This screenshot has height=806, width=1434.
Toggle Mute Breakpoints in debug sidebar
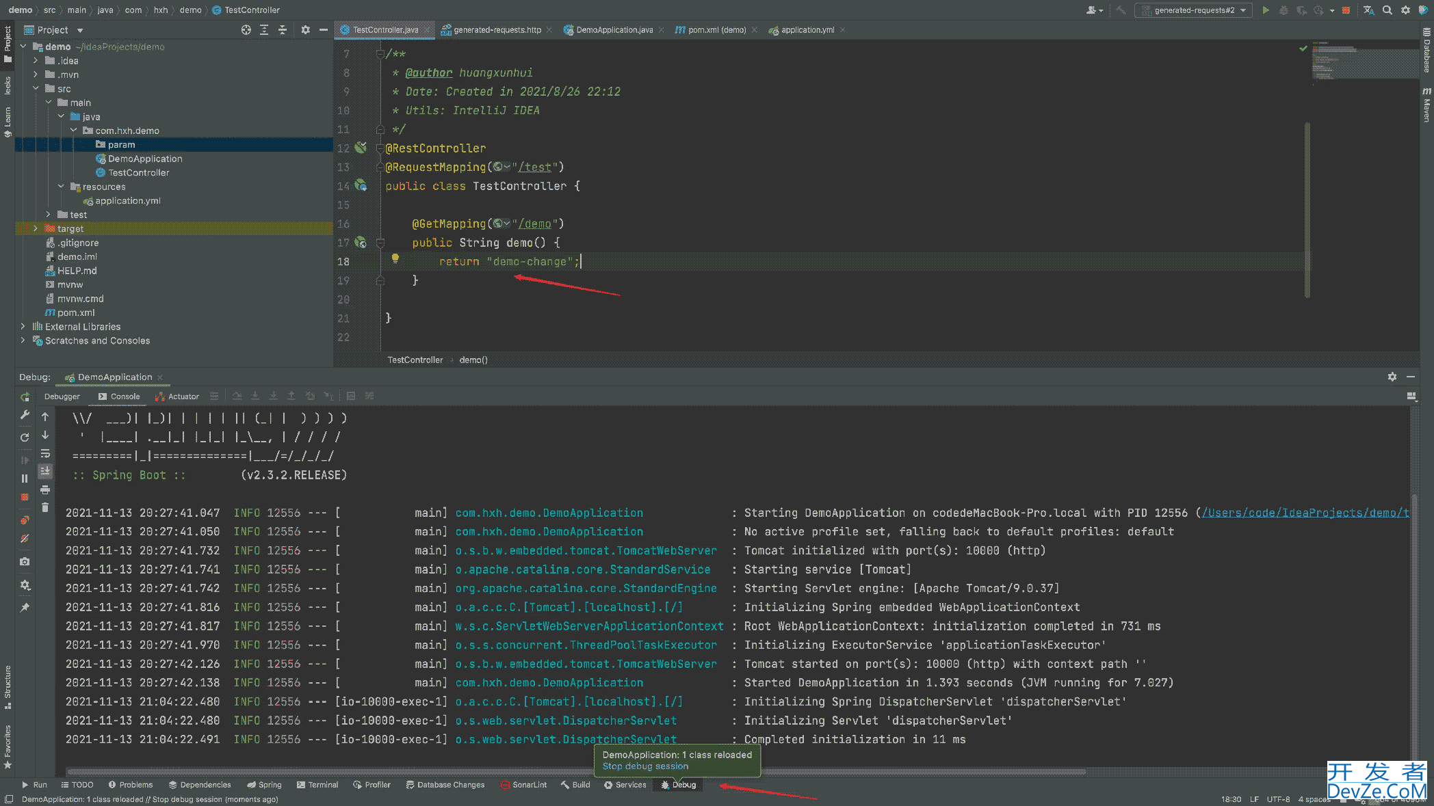click(25, 539)
